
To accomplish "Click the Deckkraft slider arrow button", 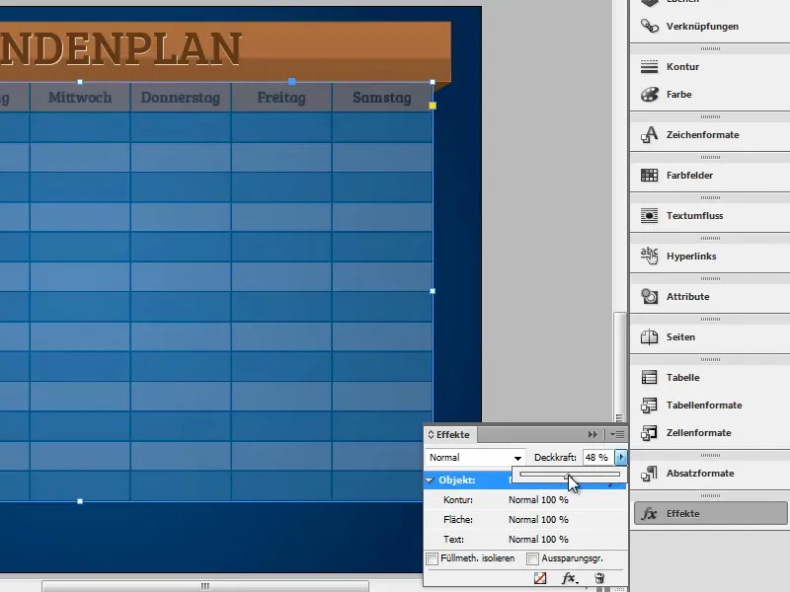I will 621,457.
